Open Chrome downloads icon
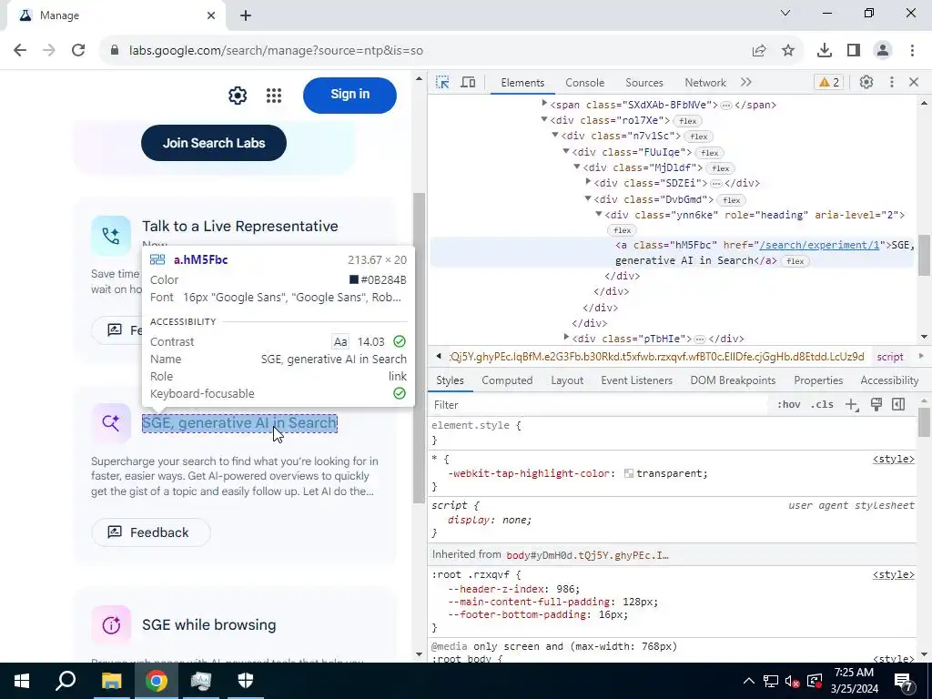The height and width of the screenshot is (699, 932). point(825,51)
